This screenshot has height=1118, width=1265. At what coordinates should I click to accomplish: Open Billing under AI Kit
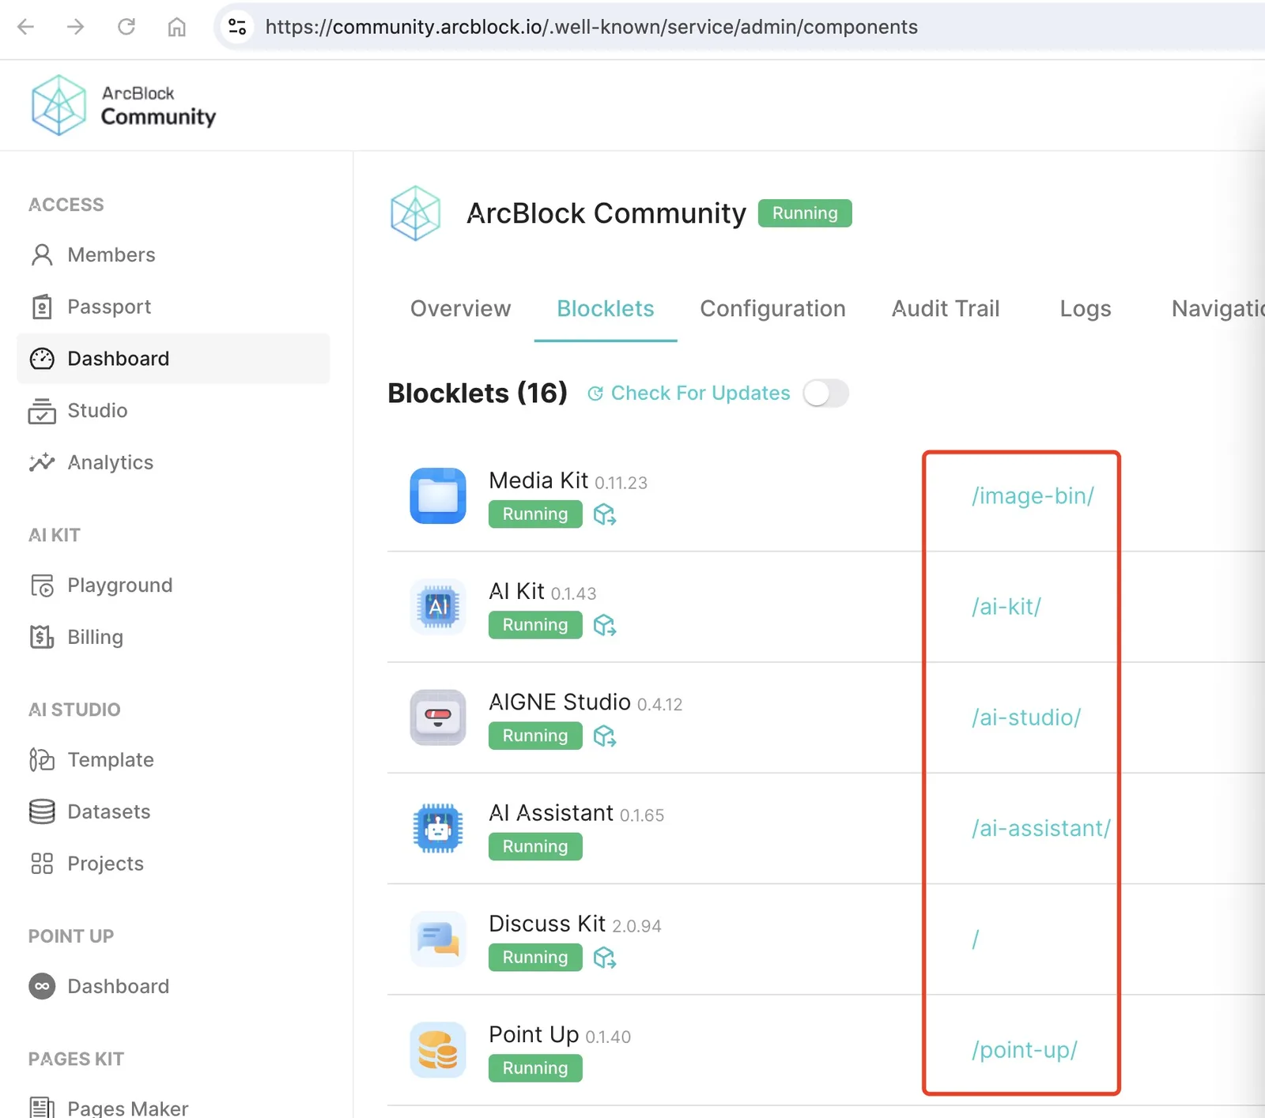pos(172,637)
